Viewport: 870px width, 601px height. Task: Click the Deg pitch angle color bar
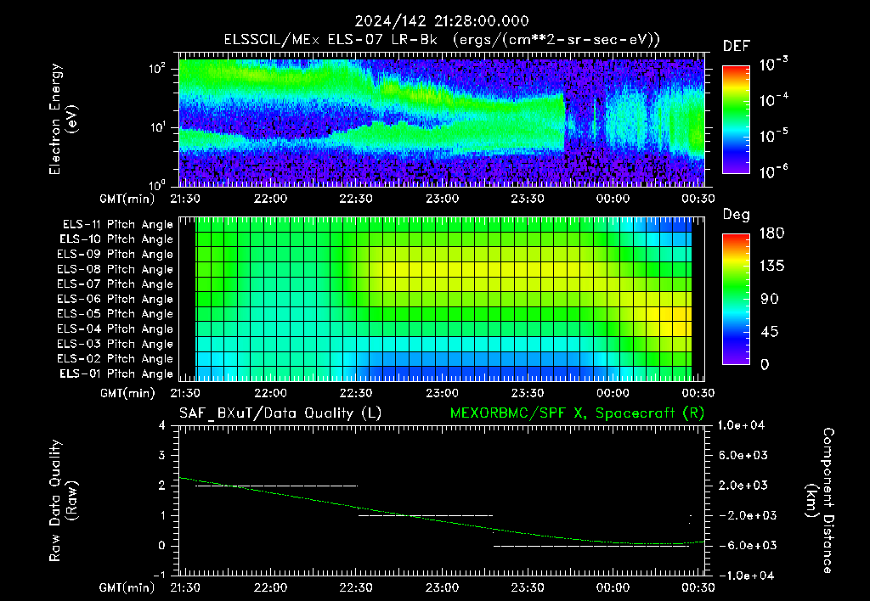(x=736, y=299)
